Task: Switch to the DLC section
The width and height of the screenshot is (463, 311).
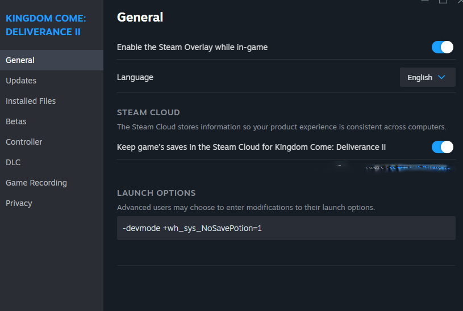Action: pos(13,162)
